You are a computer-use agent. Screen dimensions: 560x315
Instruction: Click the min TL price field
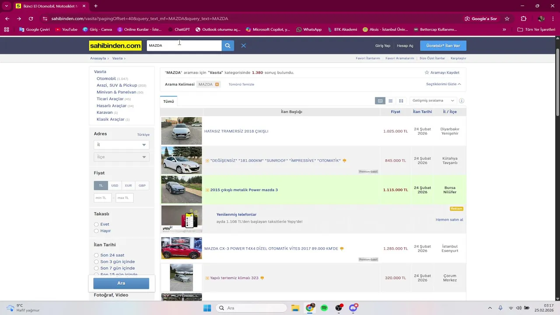coord(103,198)
